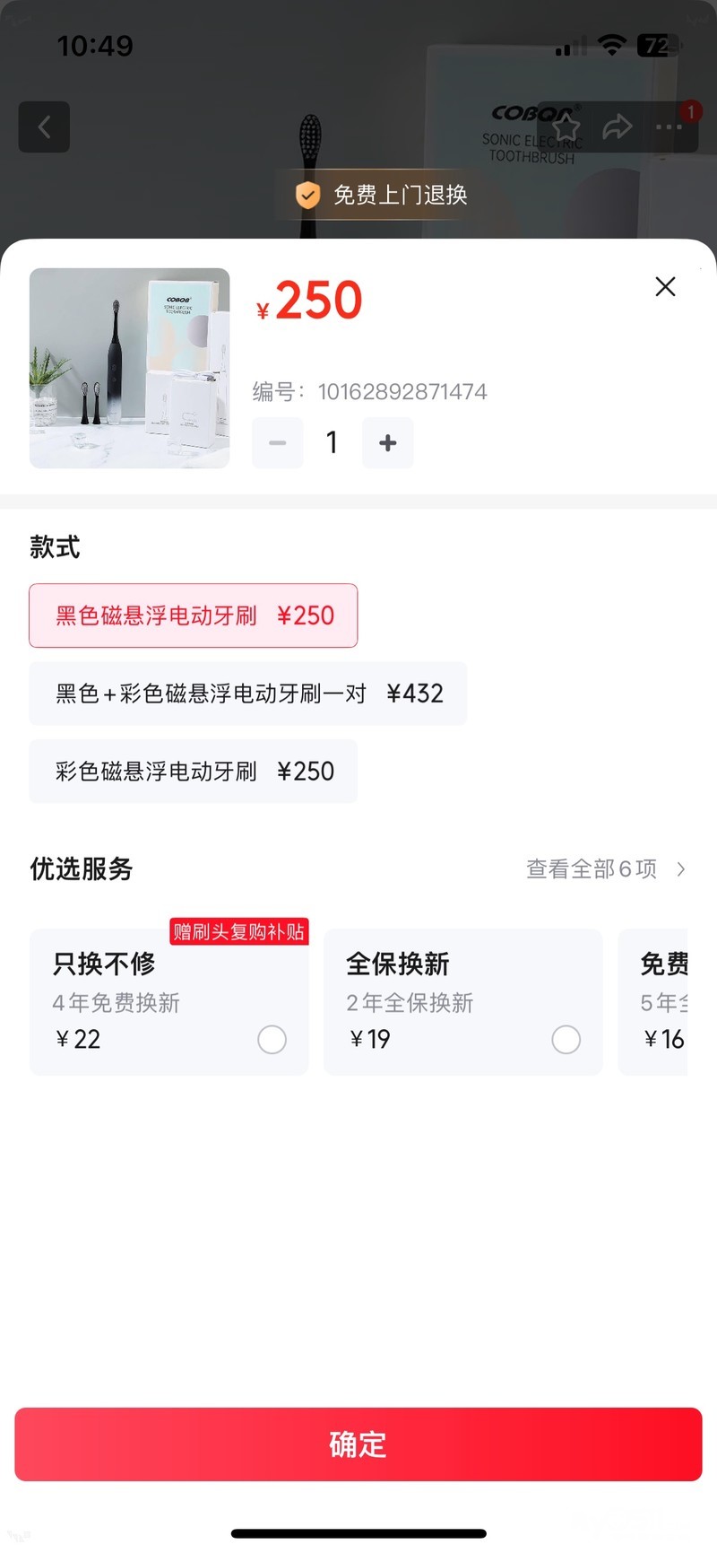The image size is (717, 1553).
Task: Close the product options sheet
Action: [665, 286]
